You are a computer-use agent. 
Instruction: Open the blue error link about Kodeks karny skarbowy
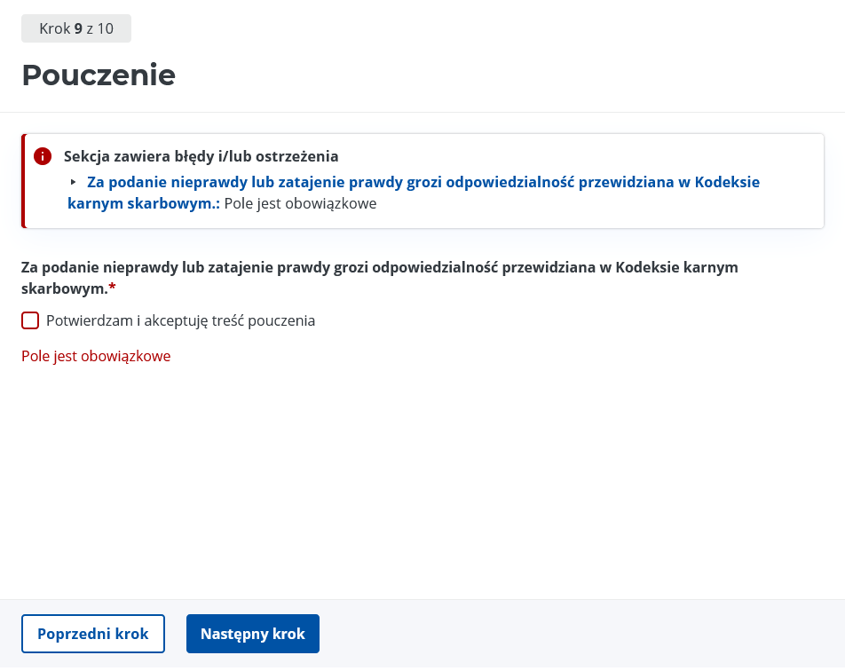414,193
